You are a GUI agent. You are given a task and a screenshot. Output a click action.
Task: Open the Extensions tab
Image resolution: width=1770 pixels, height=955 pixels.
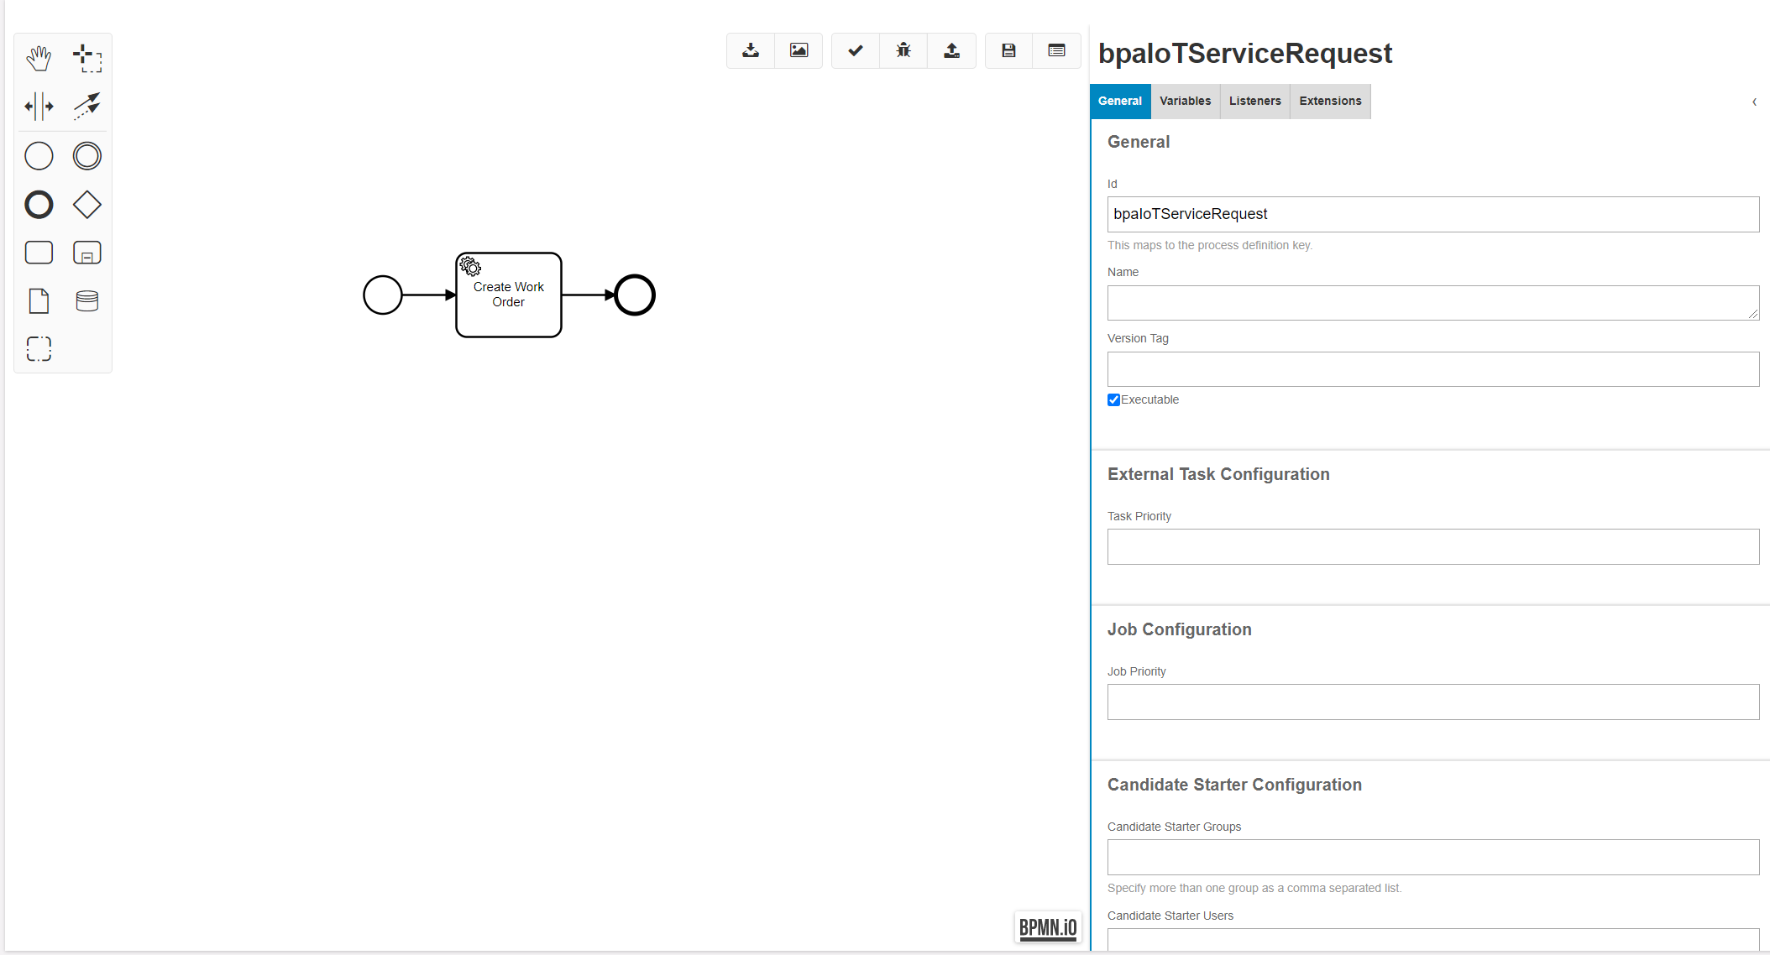[1330, 102]
